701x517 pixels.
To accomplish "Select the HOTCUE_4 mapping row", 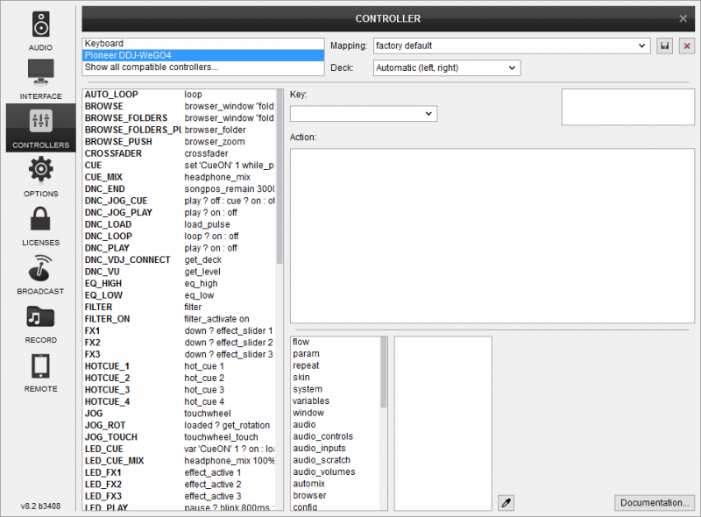I will tap(180, 401).
